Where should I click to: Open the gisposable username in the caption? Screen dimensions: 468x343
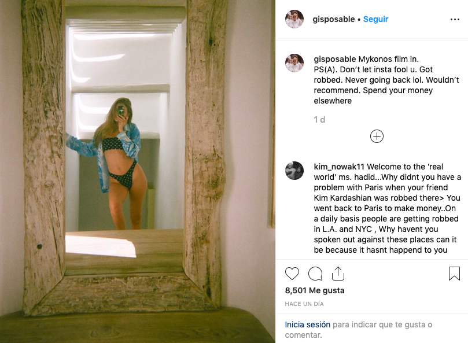334,59
